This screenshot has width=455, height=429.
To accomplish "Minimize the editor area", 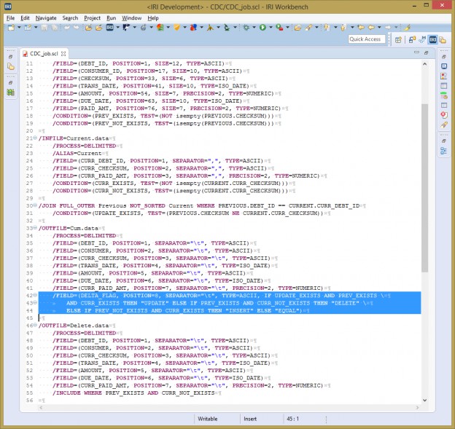I will pyautogui.click(x=416, y=52).
